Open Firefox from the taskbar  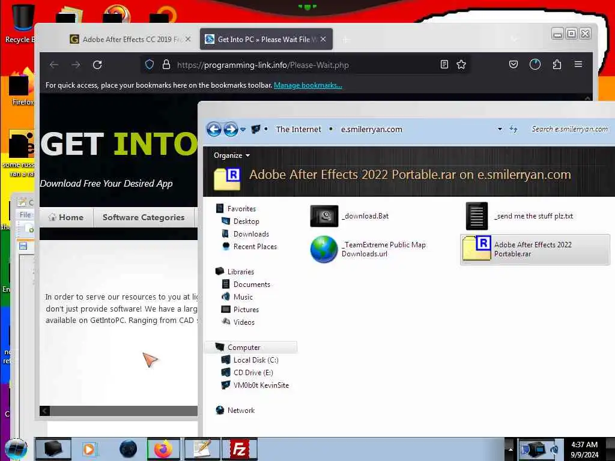coord(163,449)
